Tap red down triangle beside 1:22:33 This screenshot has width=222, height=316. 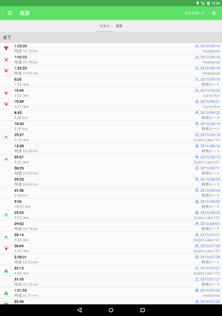[x=6, y=71]
